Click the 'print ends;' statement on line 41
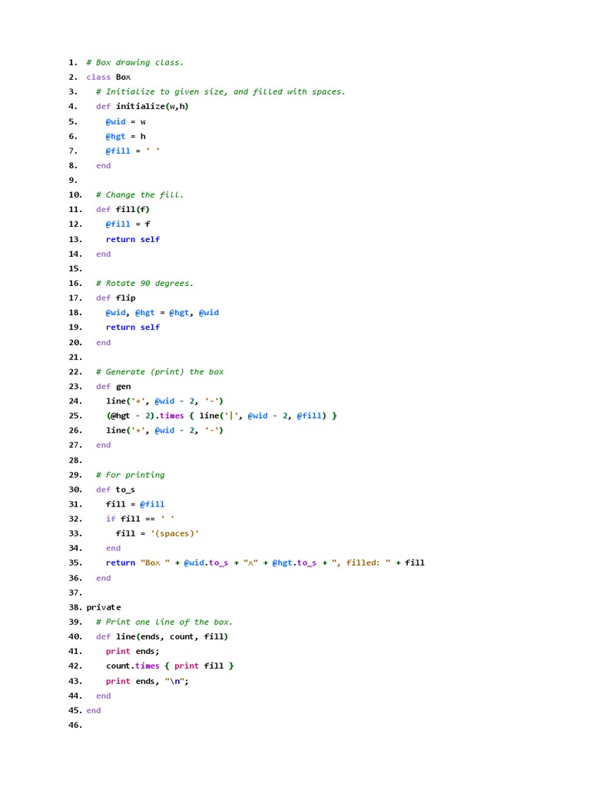This screenshot has height=787, width=590. pos(133,652)
